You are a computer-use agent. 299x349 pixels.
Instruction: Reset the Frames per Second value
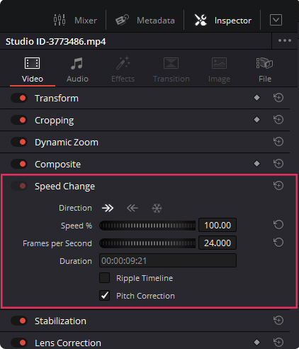click(x=278, y=243)
